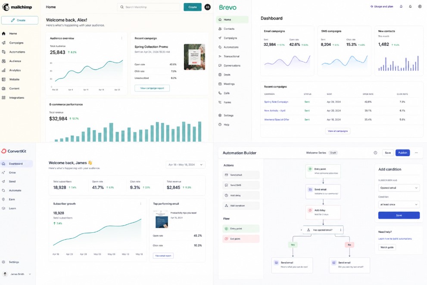Click the Brevo Transactional icon
427x285 pixels.
coord(220,56)
